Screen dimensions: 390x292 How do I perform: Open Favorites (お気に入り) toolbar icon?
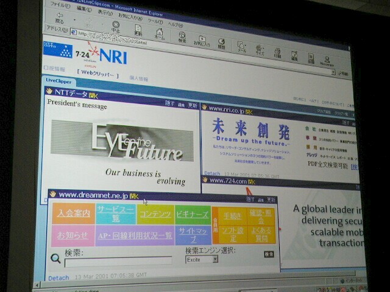click(200, 41)
